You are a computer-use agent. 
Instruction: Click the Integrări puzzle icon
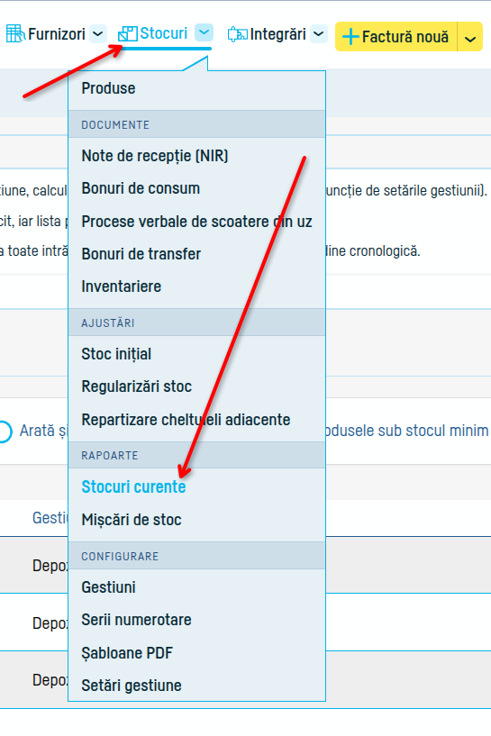tap(238, 34)
